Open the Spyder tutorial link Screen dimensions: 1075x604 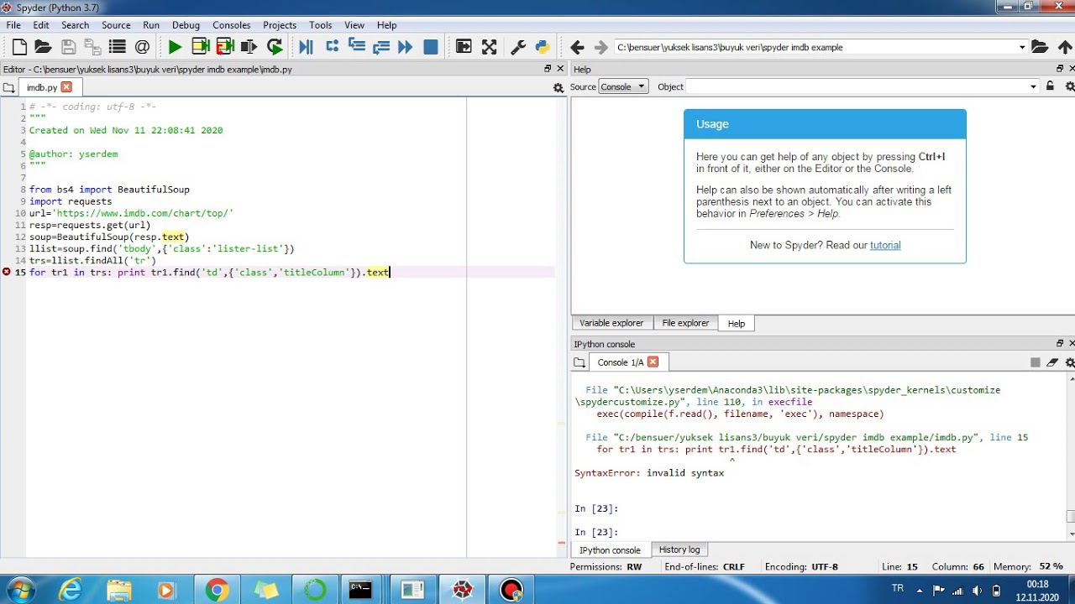tap(885, 245)
